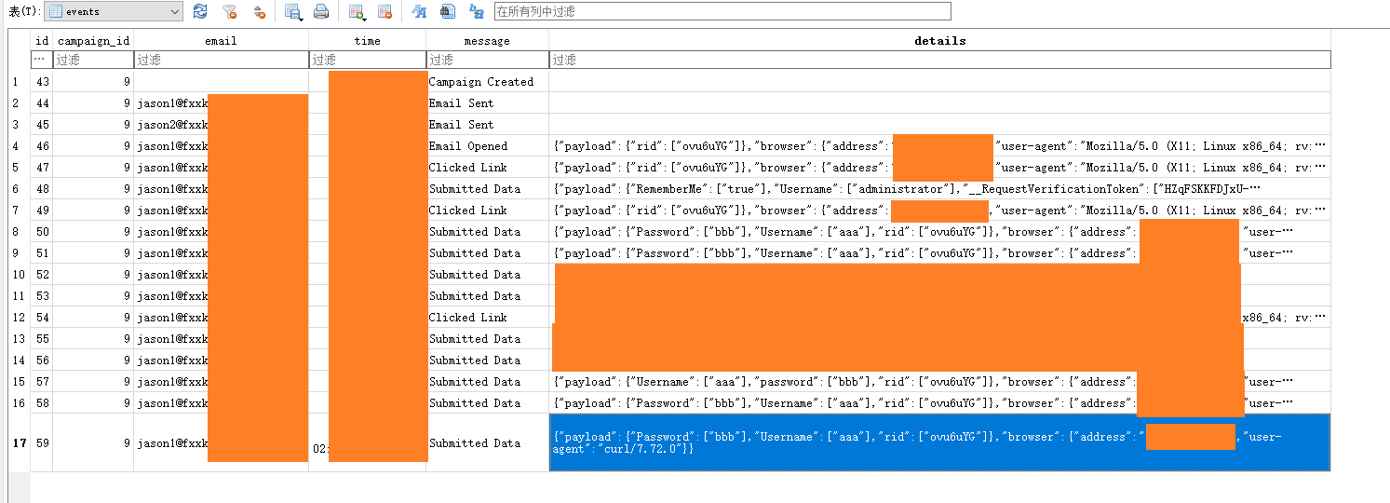Click the details column filter box
The image size is (1390, 503).
point(938,60)
